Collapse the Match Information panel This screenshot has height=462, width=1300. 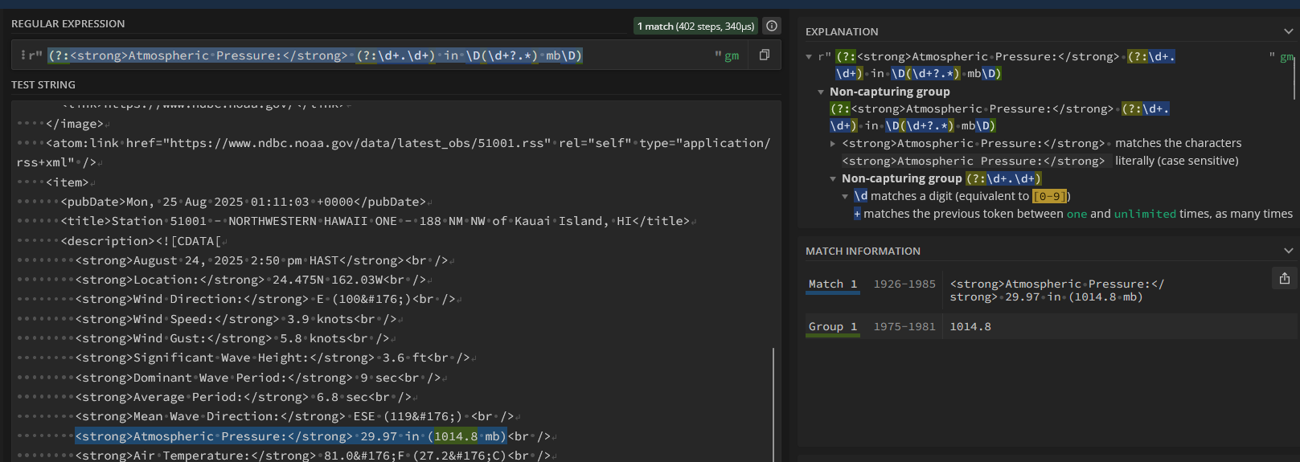pyautogui.click(x=1289, y=251)
